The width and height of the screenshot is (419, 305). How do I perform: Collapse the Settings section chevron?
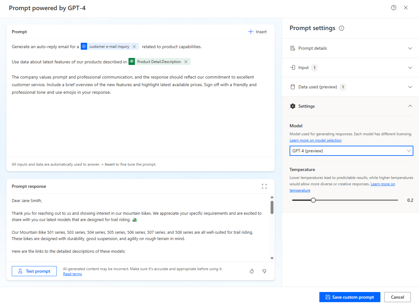coord(410,106)
